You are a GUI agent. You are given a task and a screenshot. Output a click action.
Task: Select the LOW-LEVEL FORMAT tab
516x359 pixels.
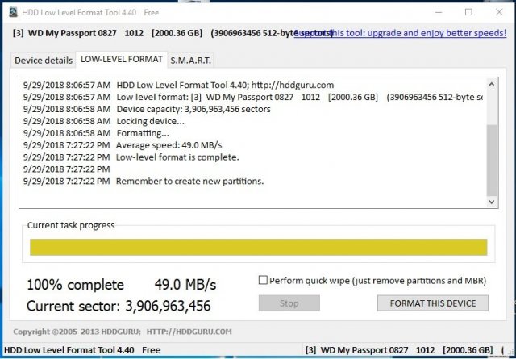click(x=122, y=60)
